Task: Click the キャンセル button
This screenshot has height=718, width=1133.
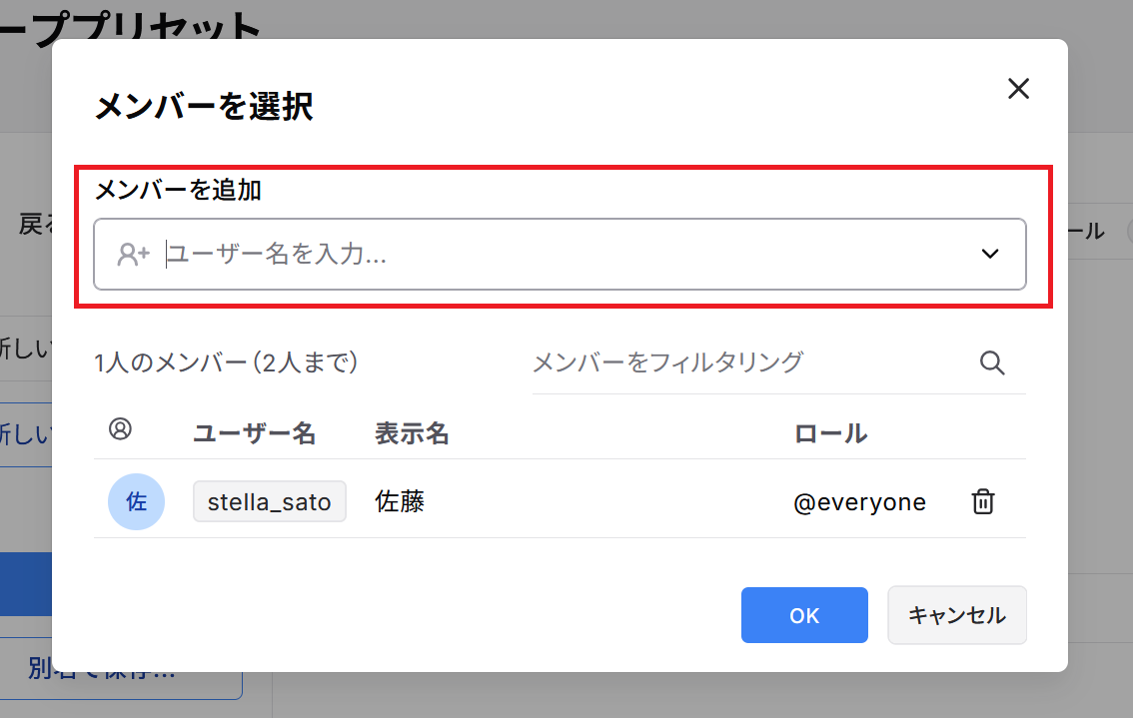Action: coord(957,615)
